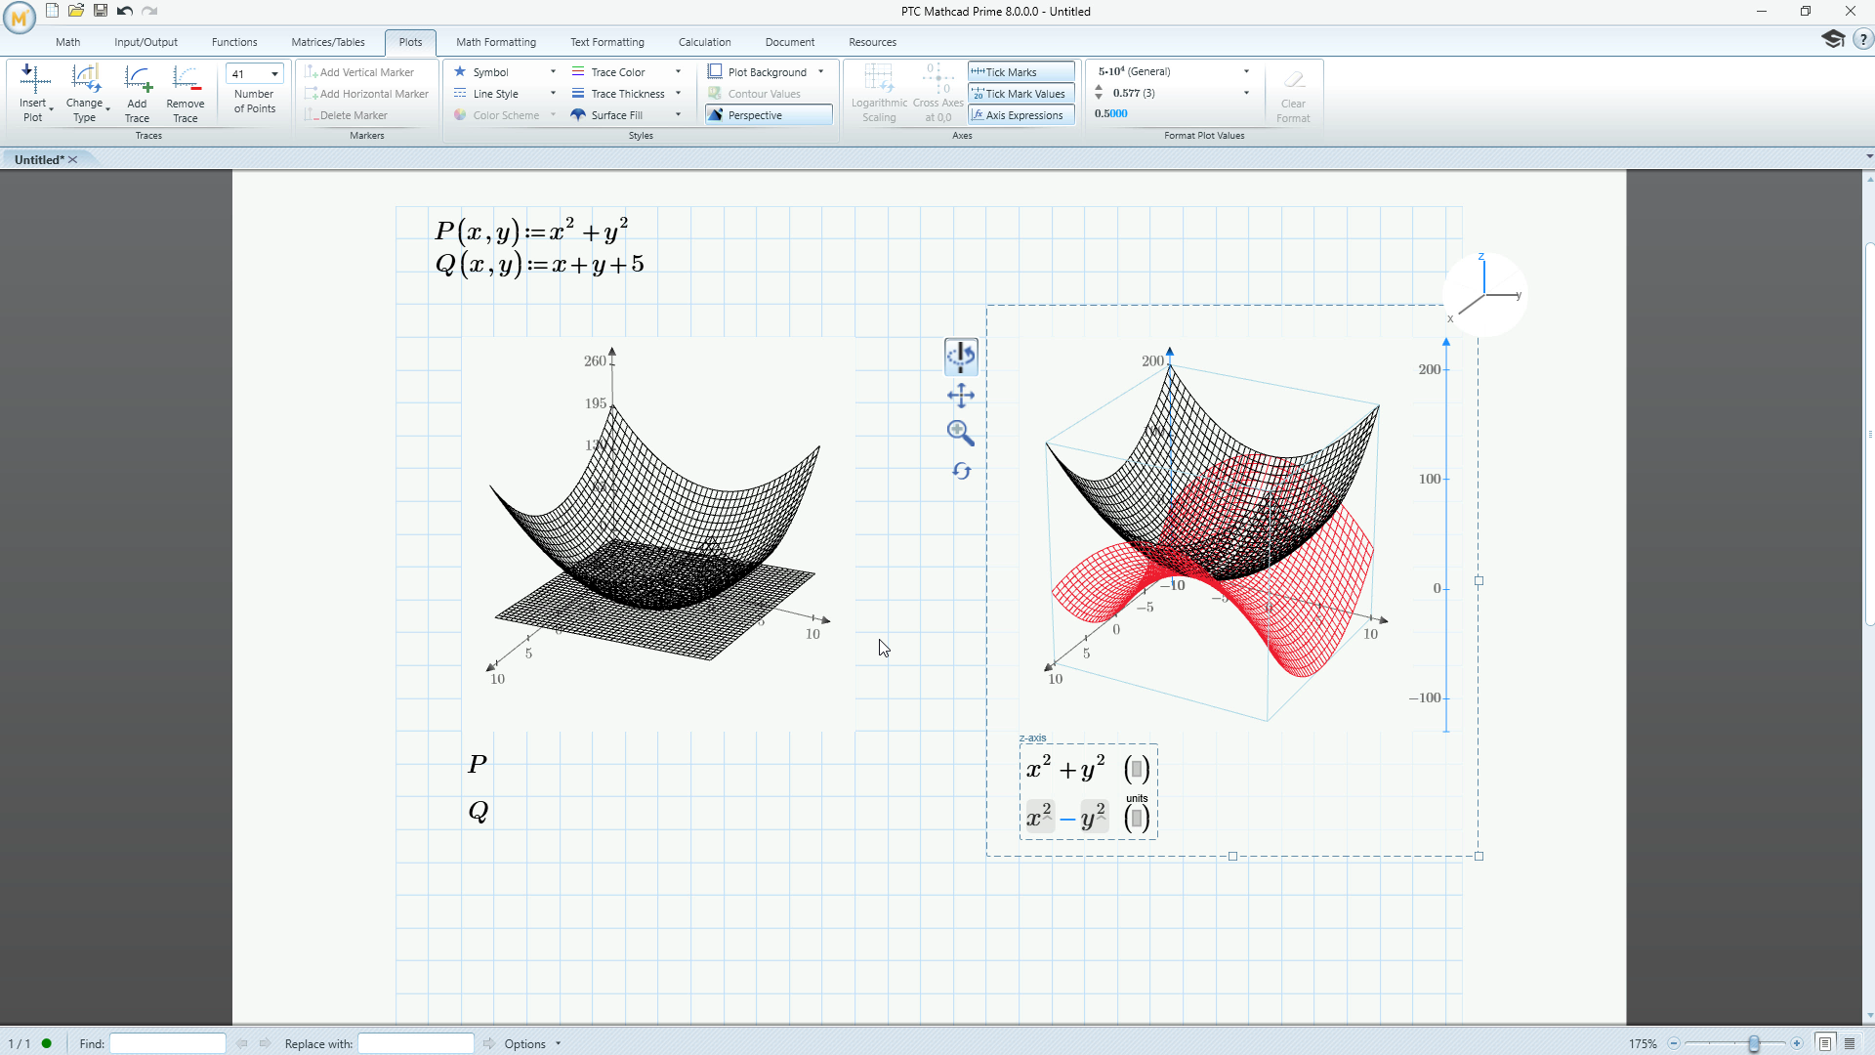Open the graduation cap learning icon
This screenshot has height=1055, width=1875.
1833,39
